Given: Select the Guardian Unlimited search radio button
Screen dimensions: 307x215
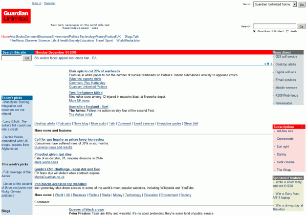Looking at the screenshot, I should 254,31.
